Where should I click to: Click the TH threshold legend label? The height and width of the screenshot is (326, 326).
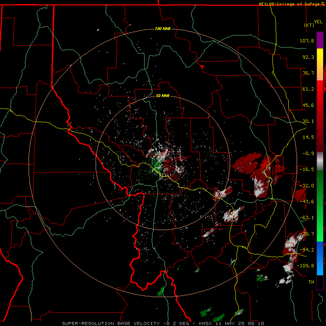tap(311, 282)
